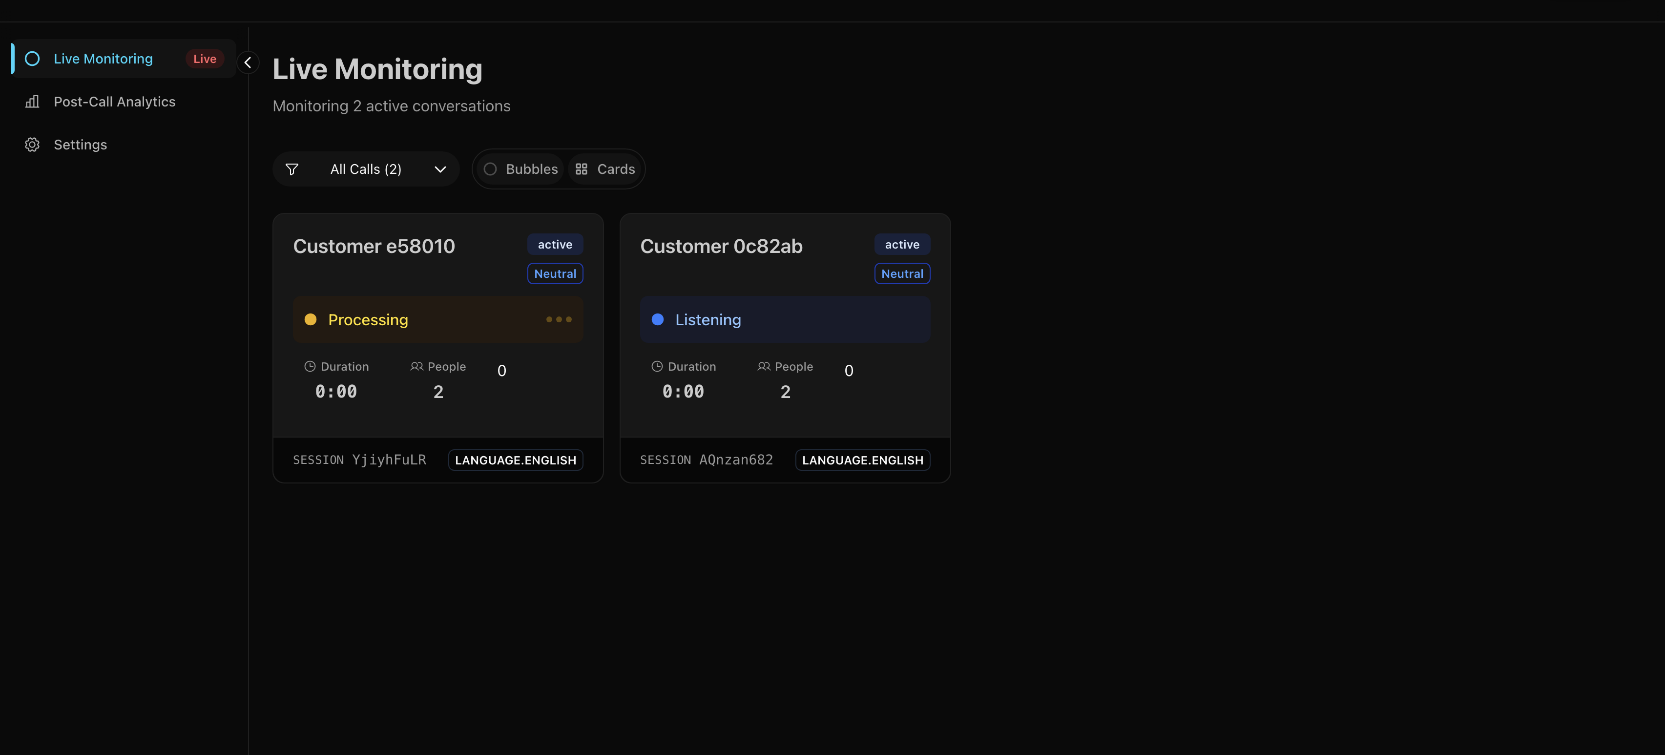Go to the Settings menu item
Screen dimensions: 1665x755
80,145
